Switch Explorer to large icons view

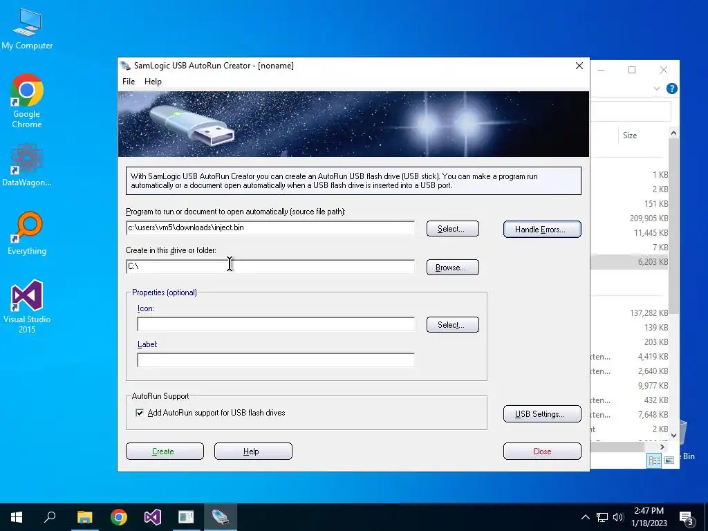pos(669,460)
